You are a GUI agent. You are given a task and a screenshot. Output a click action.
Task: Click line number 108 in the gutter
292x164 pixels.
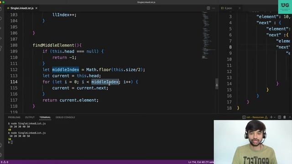click(x=14, y=45)
